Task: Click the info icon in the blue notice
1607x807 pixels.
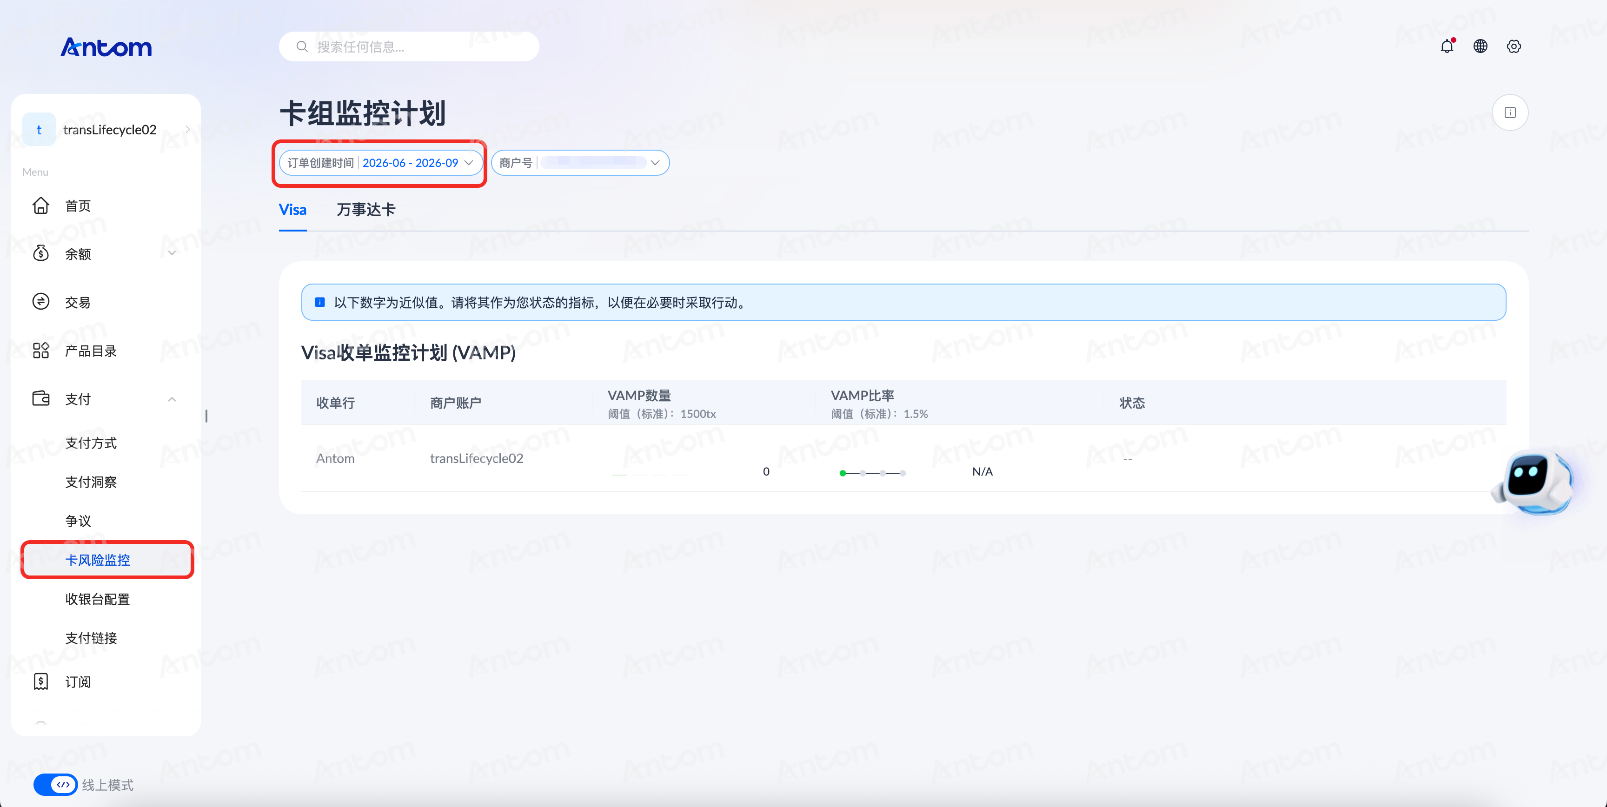Action: click(320, 303)
